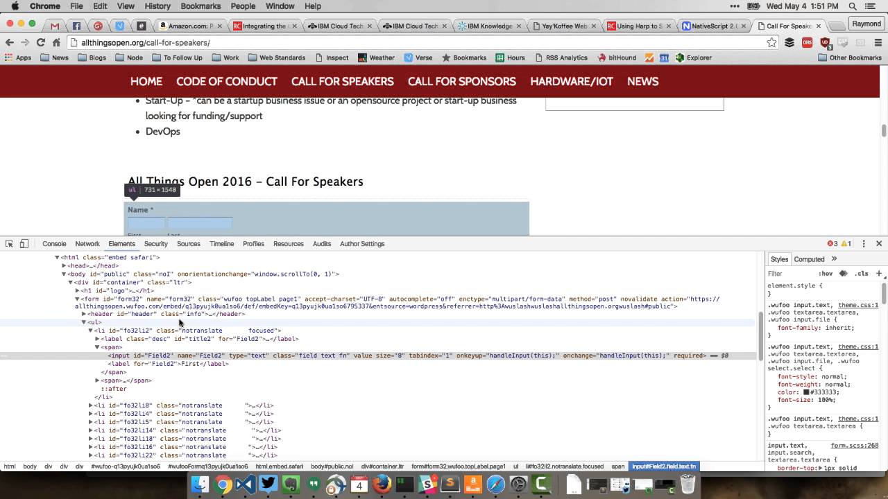
Task: Collapse the div id container node
Action: pyautogui.click(x=71, y=282)
